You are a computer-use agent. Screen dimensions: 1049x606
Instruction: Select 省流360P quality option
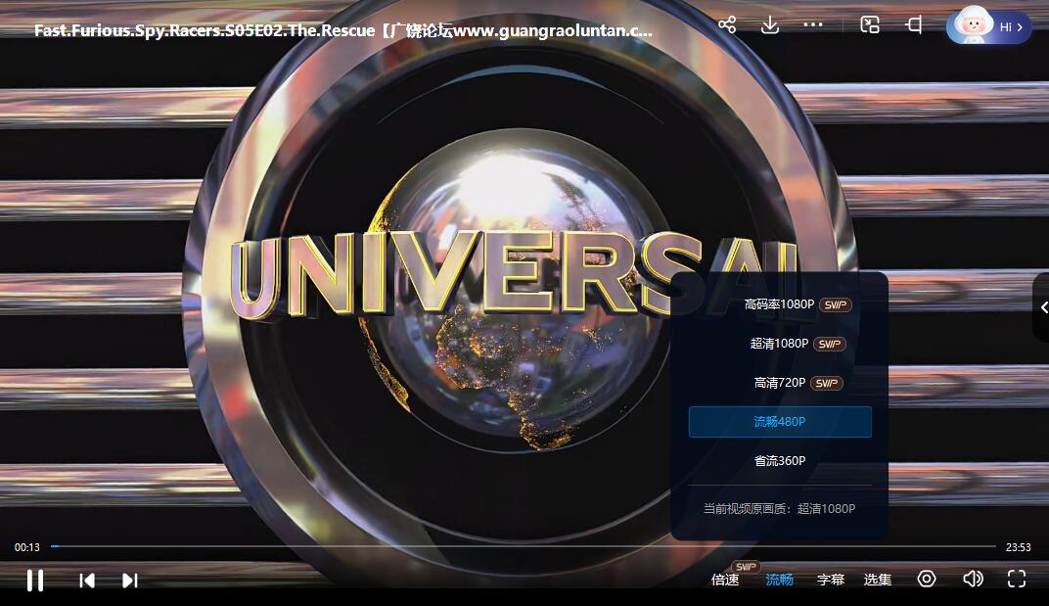pos(779,461)
